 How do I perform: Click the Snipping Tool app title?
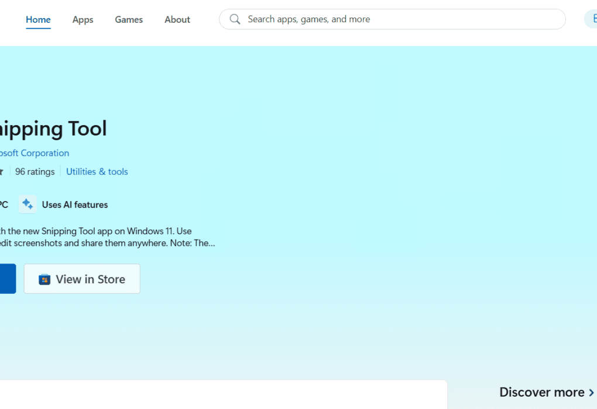coord(53,129)
